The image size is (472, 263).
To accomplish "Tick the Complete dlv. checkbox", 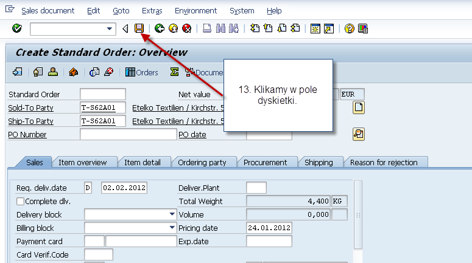I will (20, 202).
